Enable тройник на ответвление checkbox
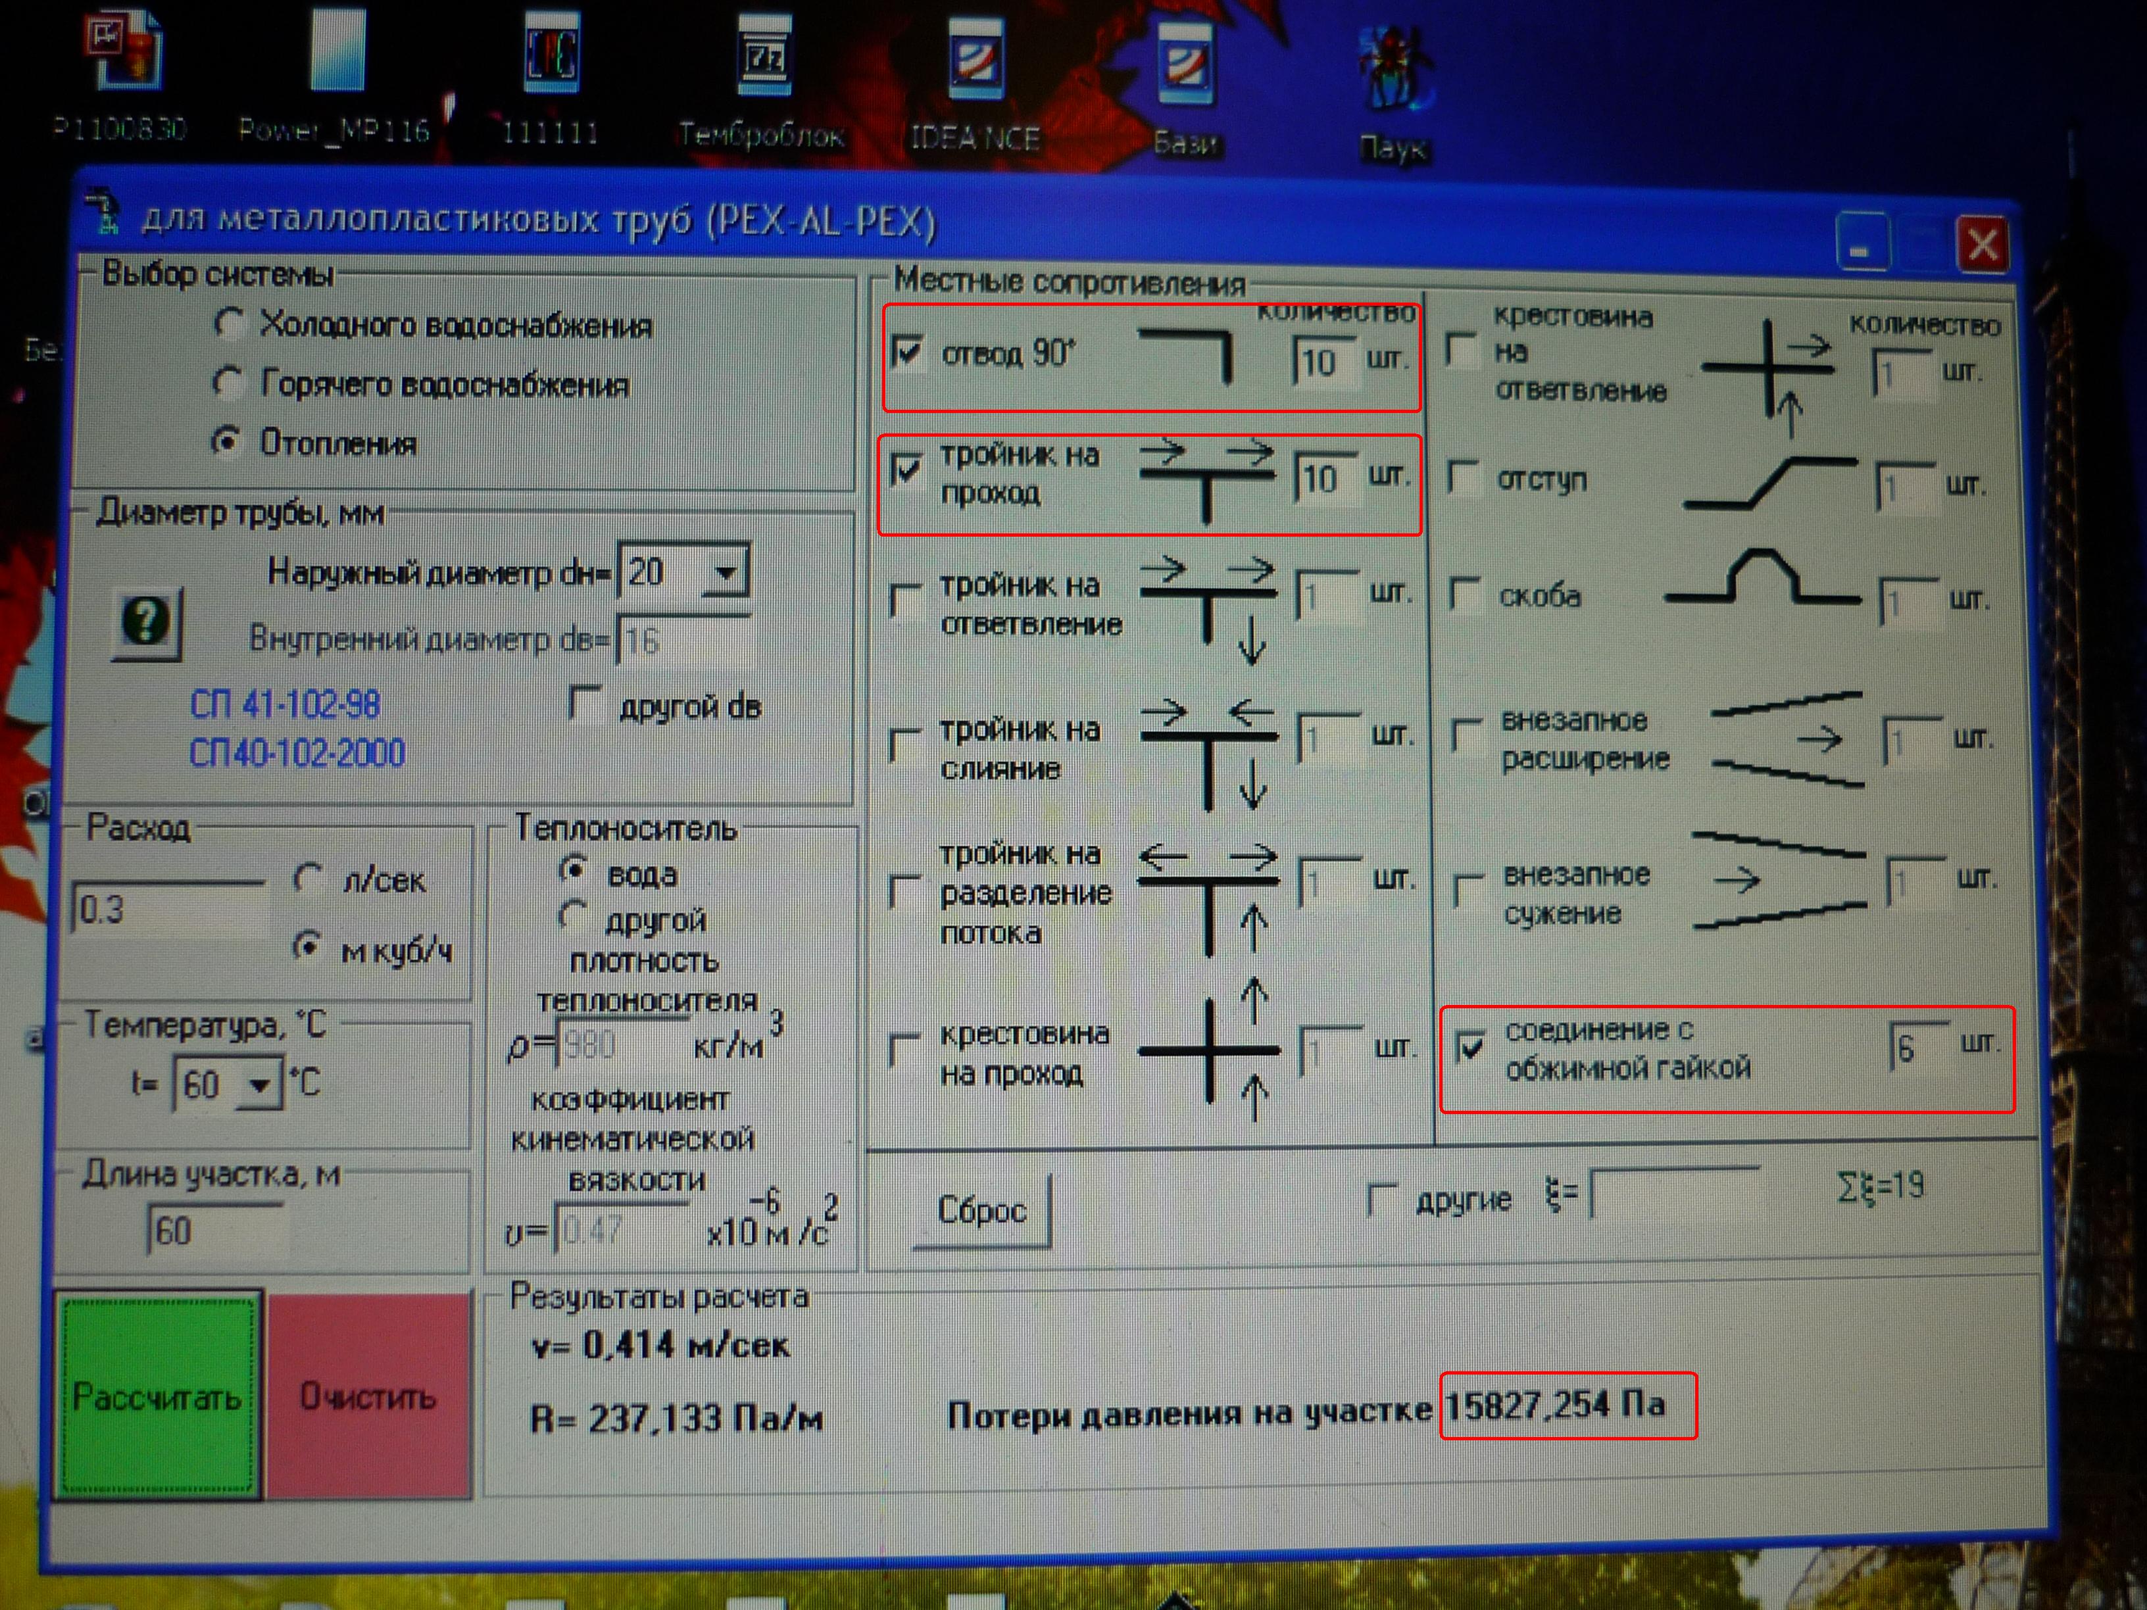The image size is (2147, 1610). click(x=906, y=600)
